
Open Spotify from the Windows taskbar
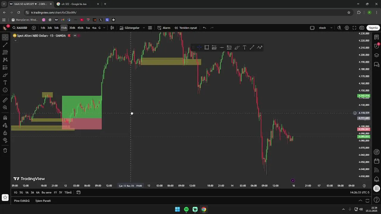coord(186,209)
